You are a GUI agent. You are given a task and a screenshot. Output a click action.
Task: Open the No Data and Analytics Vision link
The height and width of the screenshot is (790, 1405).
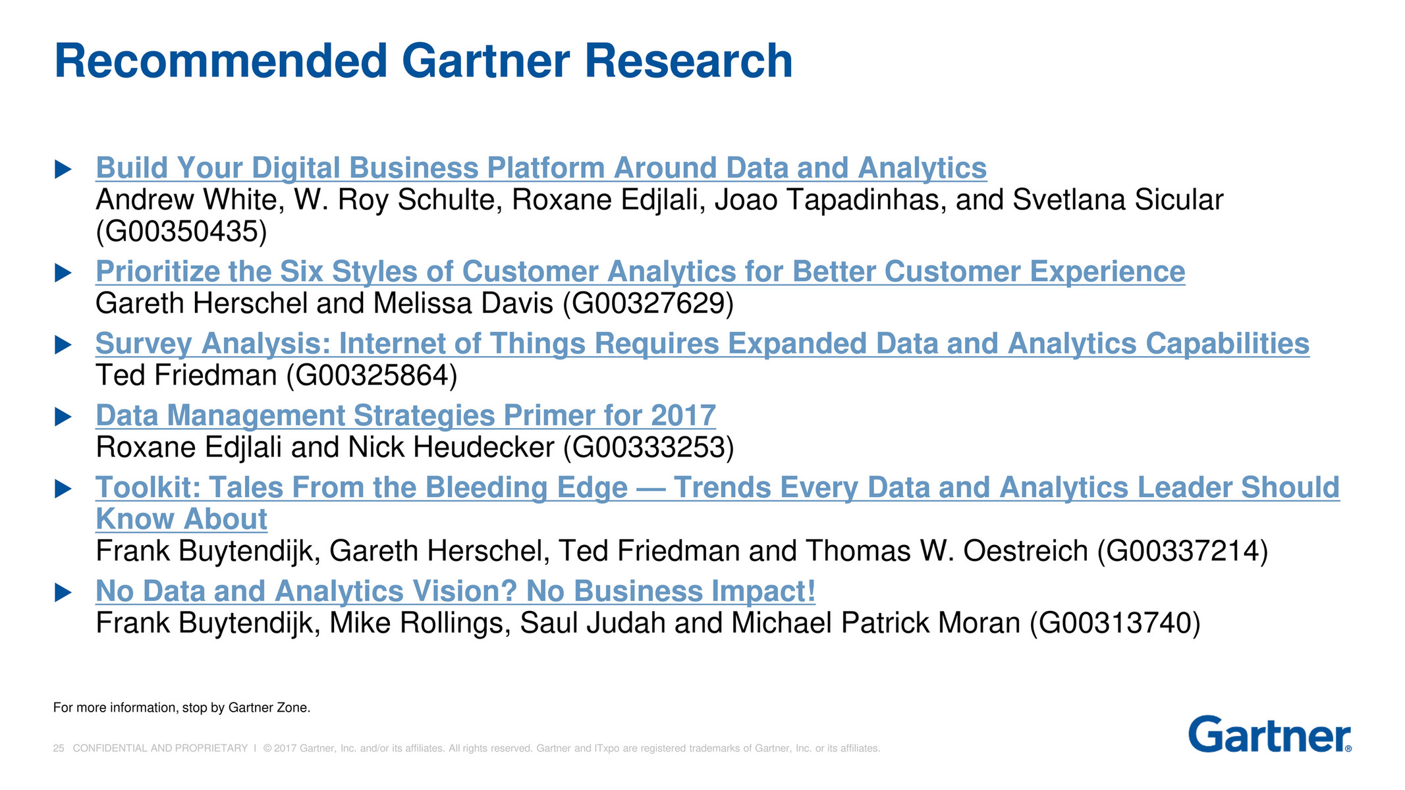[x=455, y=591]
